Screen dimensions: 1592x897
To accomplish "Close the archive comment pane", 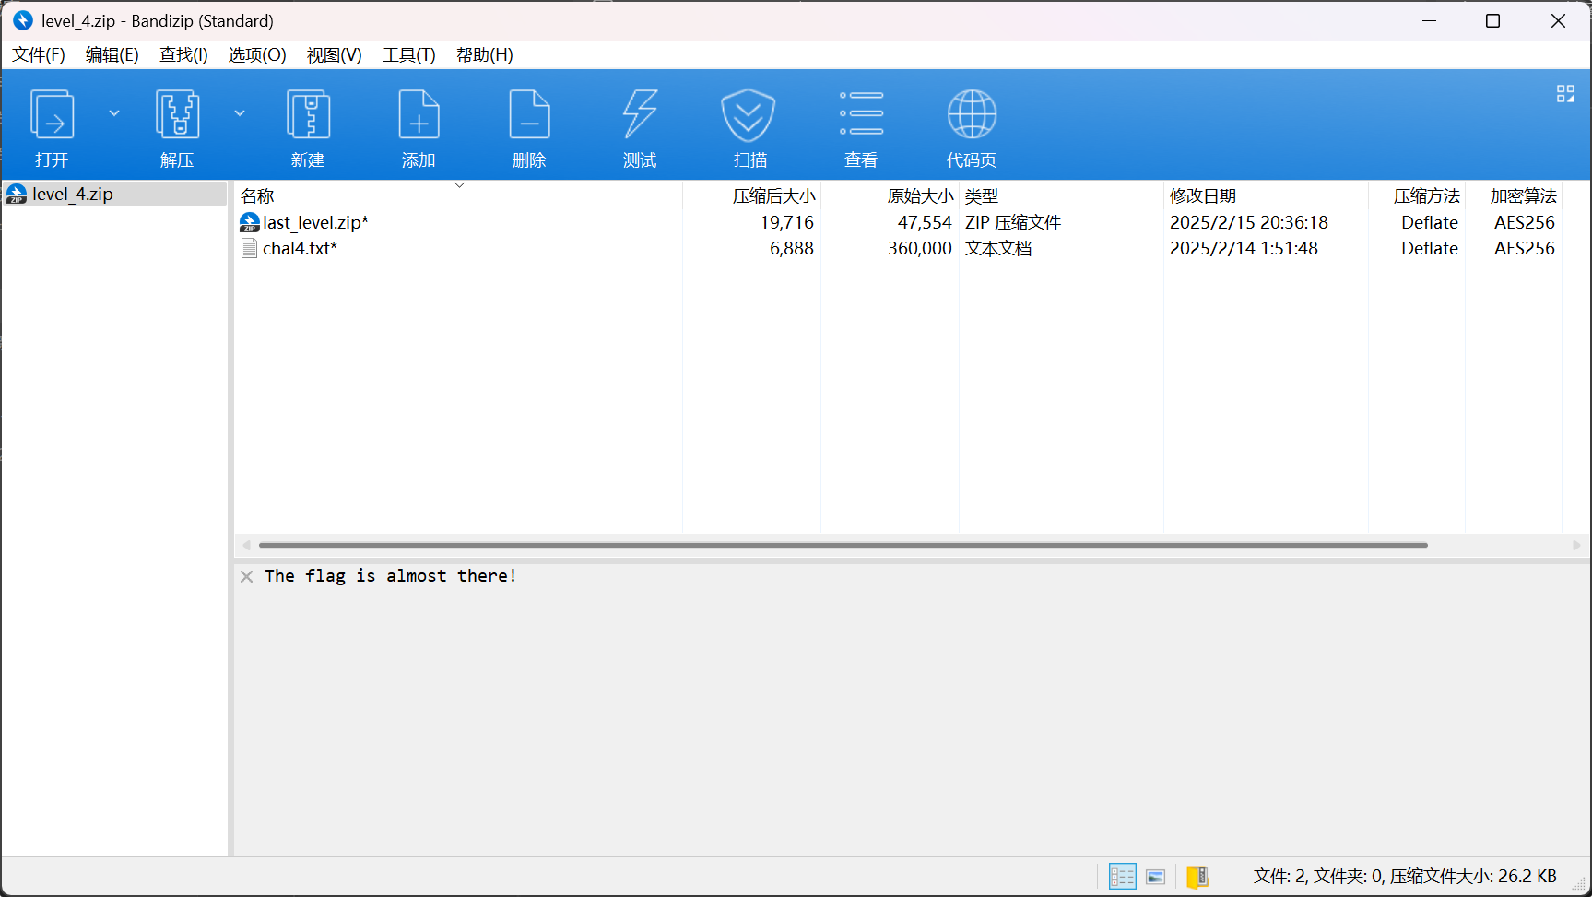I will point(246,576).
